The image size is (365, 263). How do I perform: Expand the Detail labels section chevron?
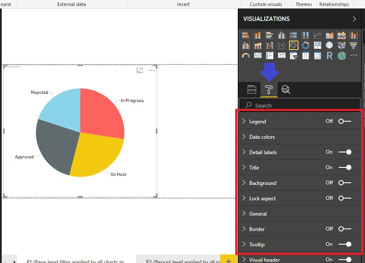click(244, 152)
